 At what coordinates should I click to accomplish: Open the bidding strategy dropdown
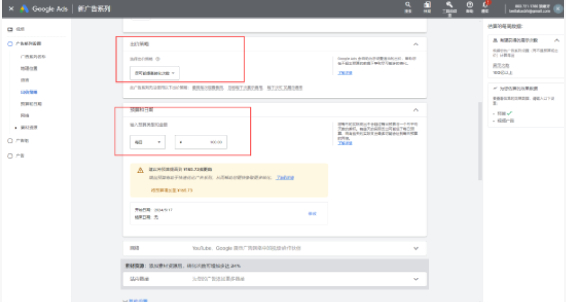(155, 73)
